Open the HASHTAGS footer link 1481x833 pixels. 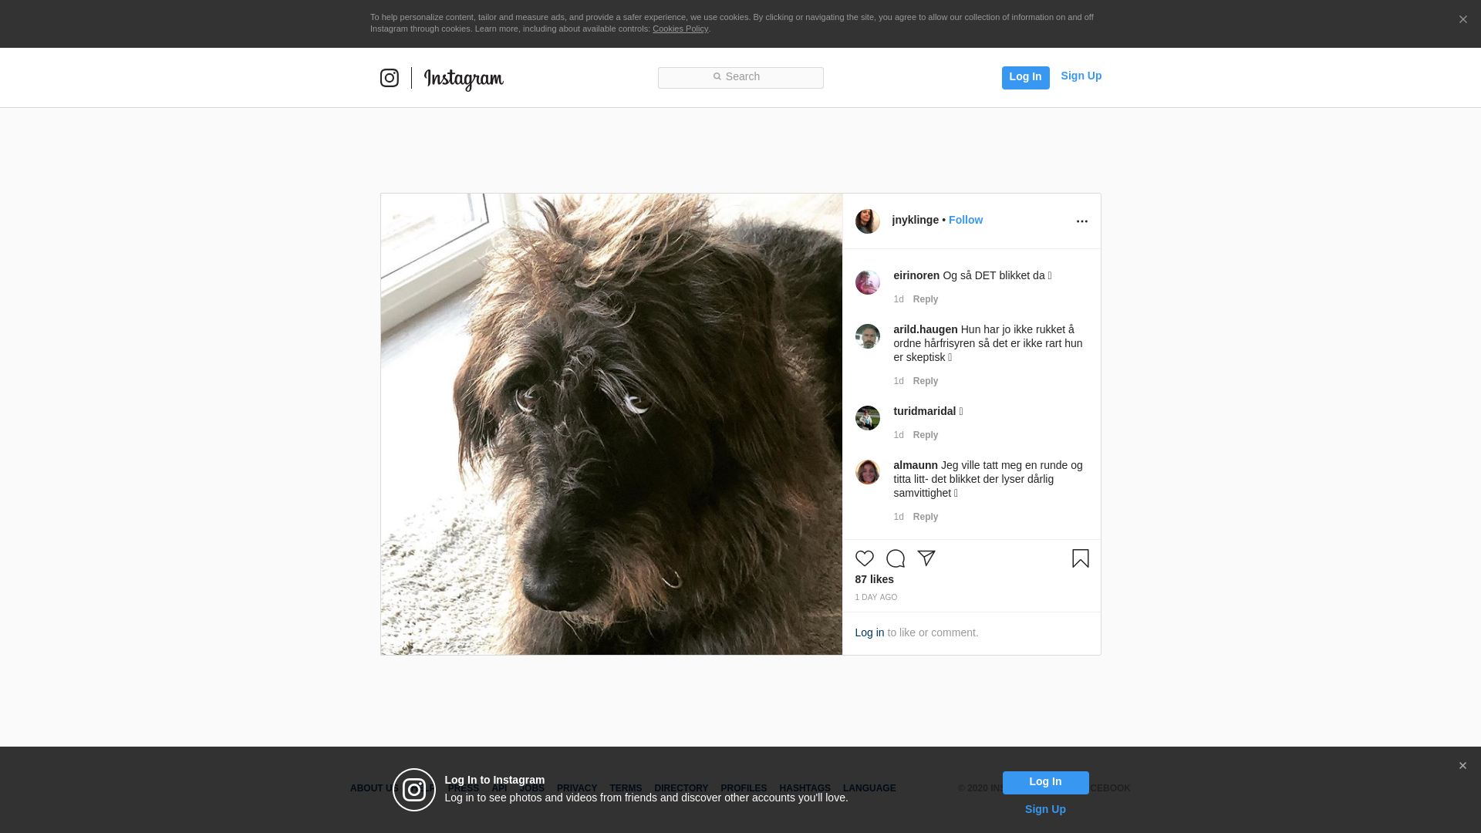coord(805,788)
